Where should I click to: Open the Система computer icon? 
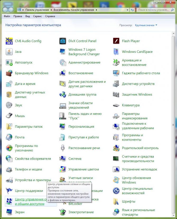tap(63, 159)
